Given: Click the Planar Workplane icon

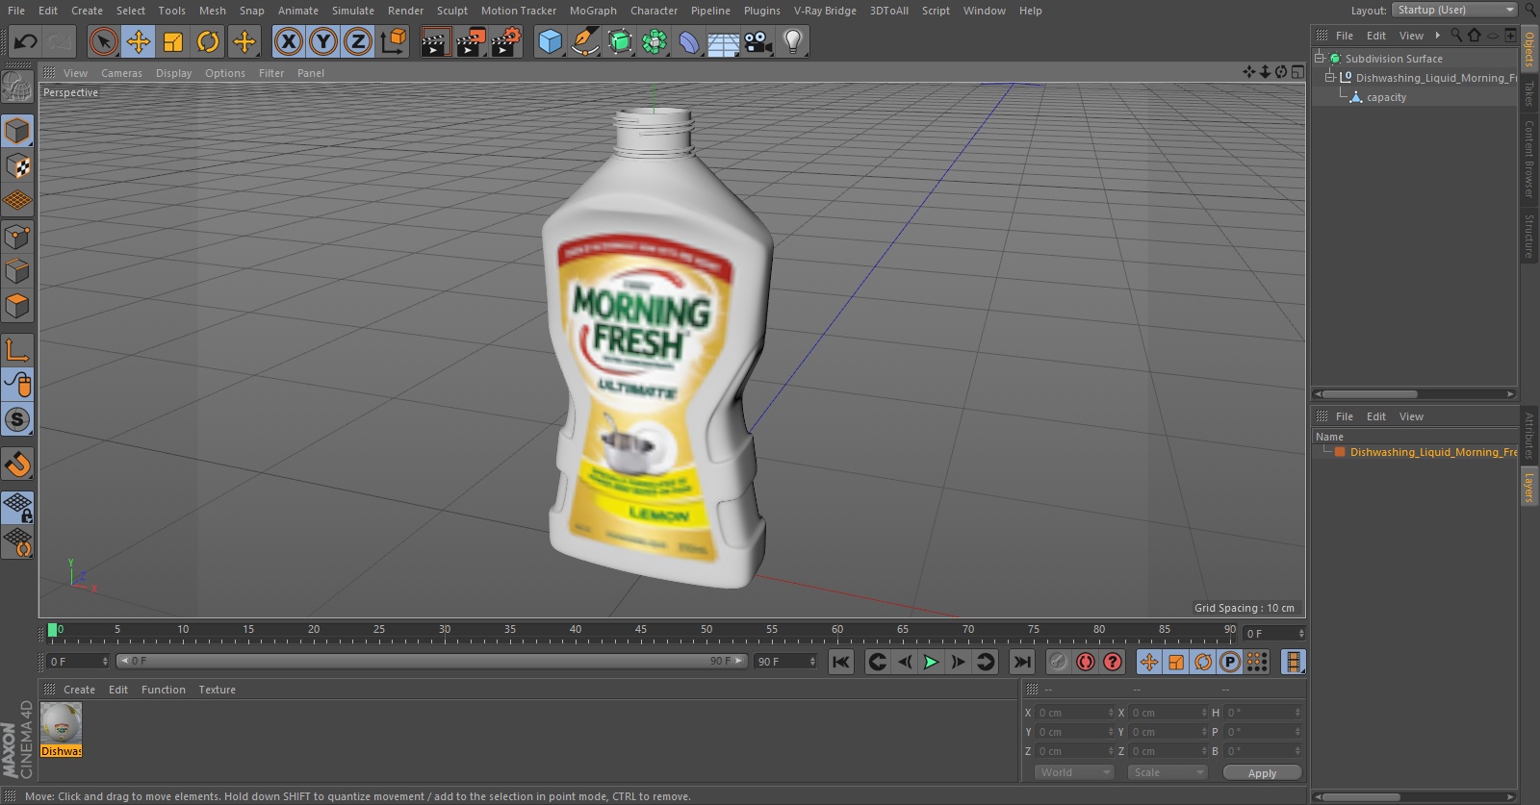Looking at the screenshot, I should (17, 541).
